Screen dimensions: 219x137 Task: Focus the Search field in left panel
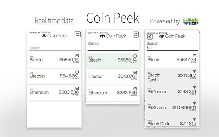pos(53,48)
